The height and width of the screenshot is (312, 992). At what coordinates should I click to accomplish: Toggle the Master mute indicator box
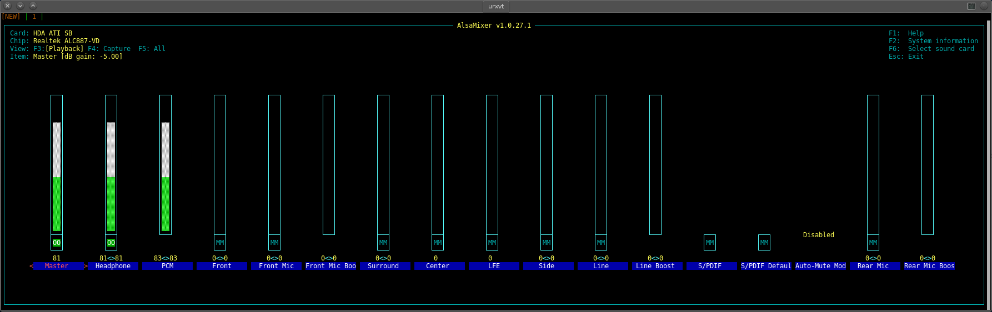point(57,243)
